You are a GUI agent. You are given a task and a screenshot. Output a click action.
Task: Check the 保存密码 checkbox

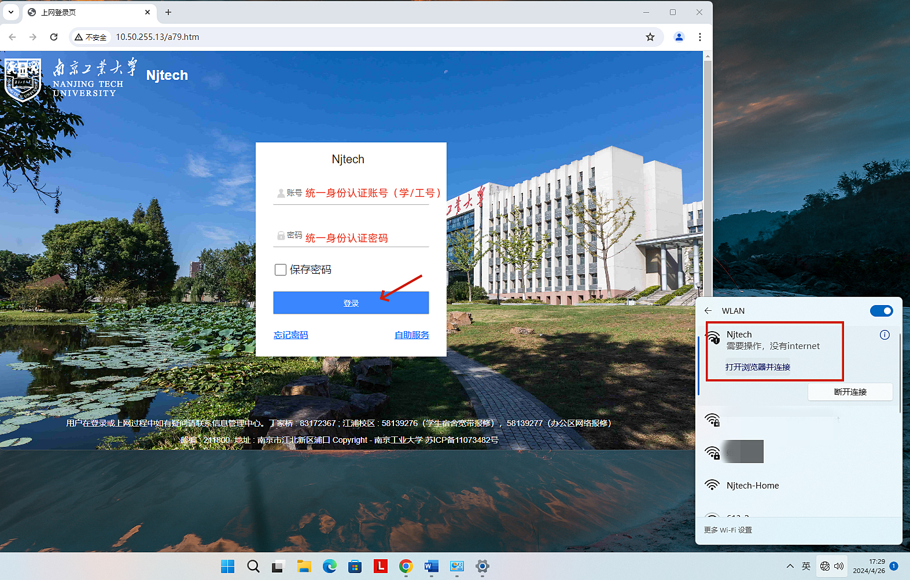(x=281, y=270)
